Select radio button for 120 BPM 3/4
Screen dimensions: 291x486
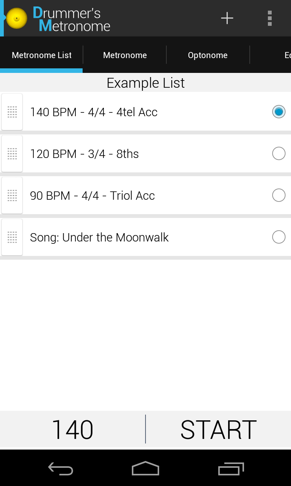(x=278, y=153)
